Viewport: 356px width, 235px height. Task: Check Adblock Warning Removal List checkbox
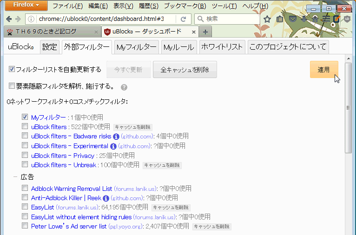tap(25, 188)
